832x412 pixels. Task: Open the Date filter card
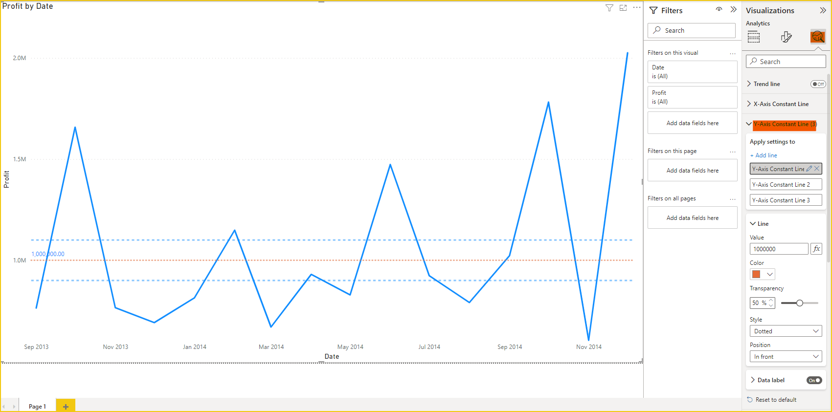point(692,72)
